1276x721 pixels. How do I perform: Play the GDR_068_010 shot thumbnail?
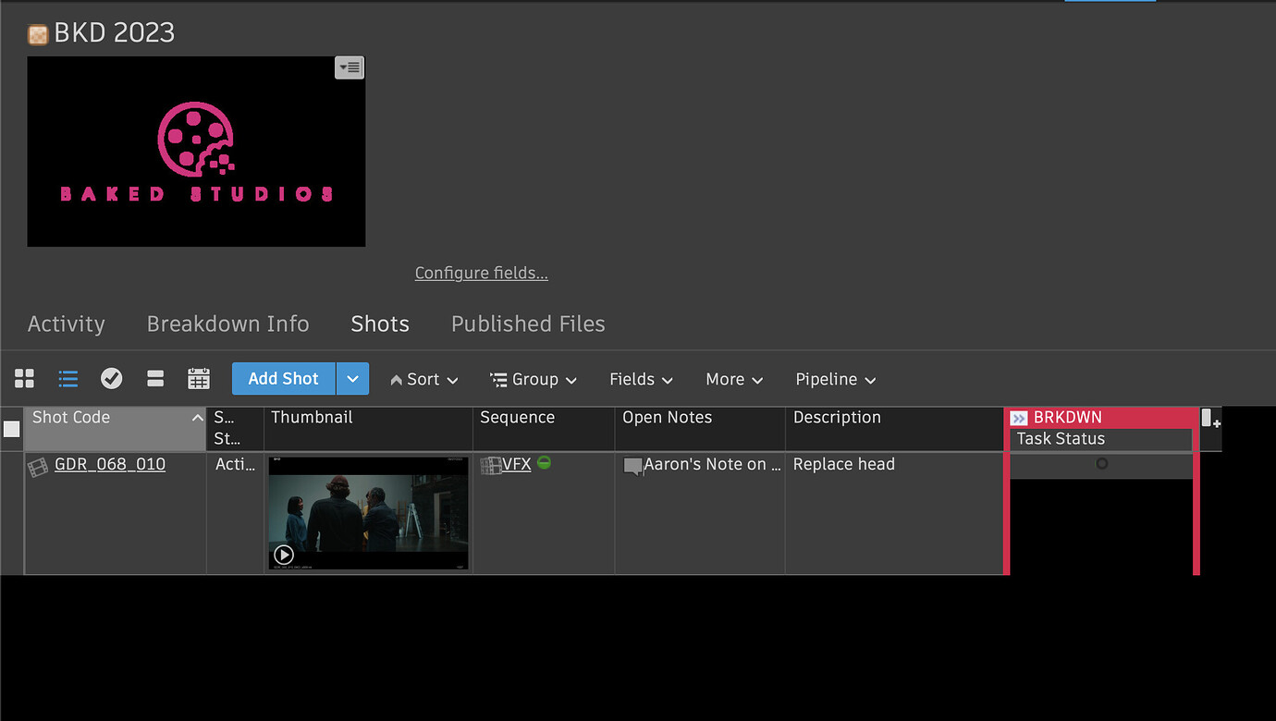coord(284,555)
